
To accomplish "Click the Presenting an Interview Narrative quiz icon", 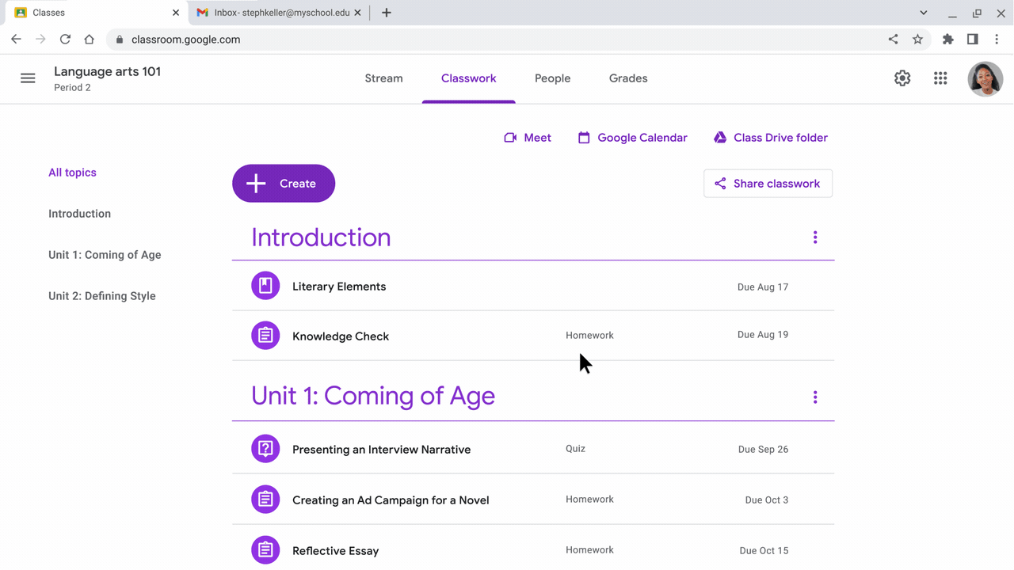I will tap(265, 449).
